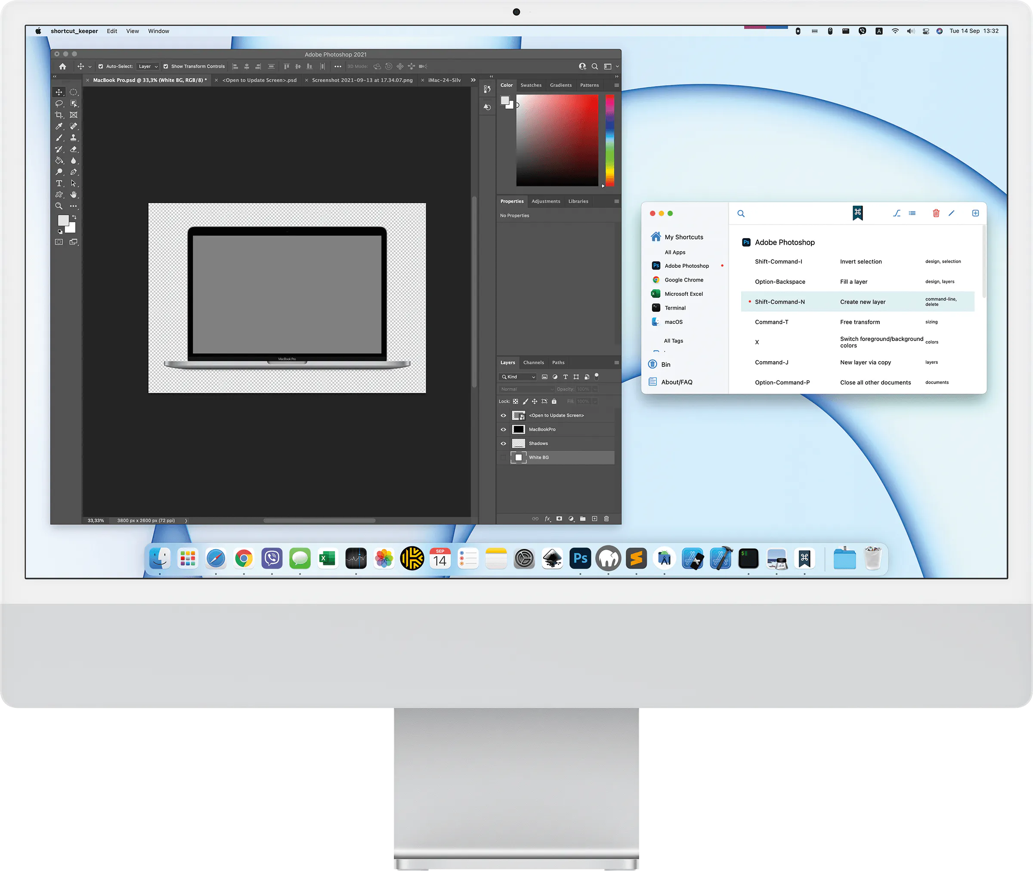Open the layer Kind filter dropdown
This screenshot has height=871, width=1033.
pyautogui.click(x=518, y=377)
